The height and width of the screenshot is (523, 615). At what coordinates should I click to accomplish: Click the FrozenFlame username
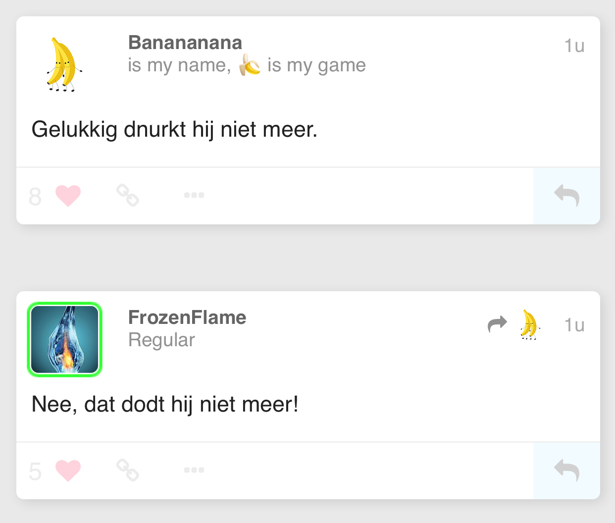(187, 317)
